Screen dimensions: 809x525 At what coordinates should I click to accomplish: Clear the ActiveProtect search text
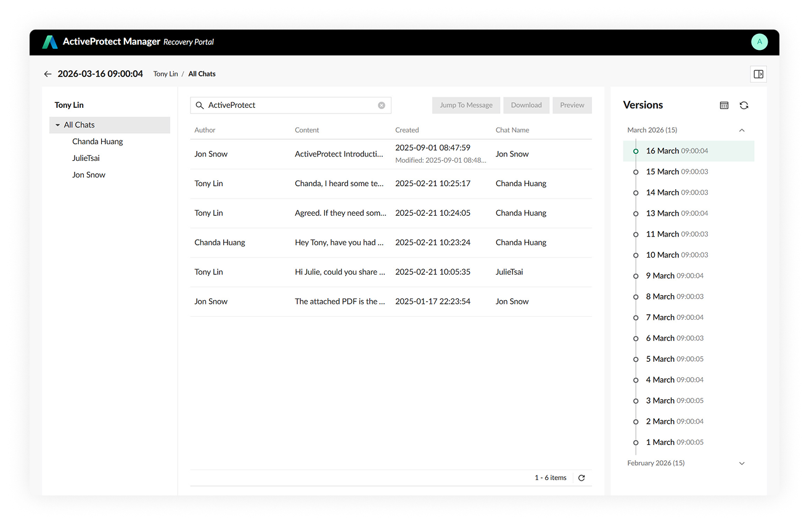tap(380, 105)
